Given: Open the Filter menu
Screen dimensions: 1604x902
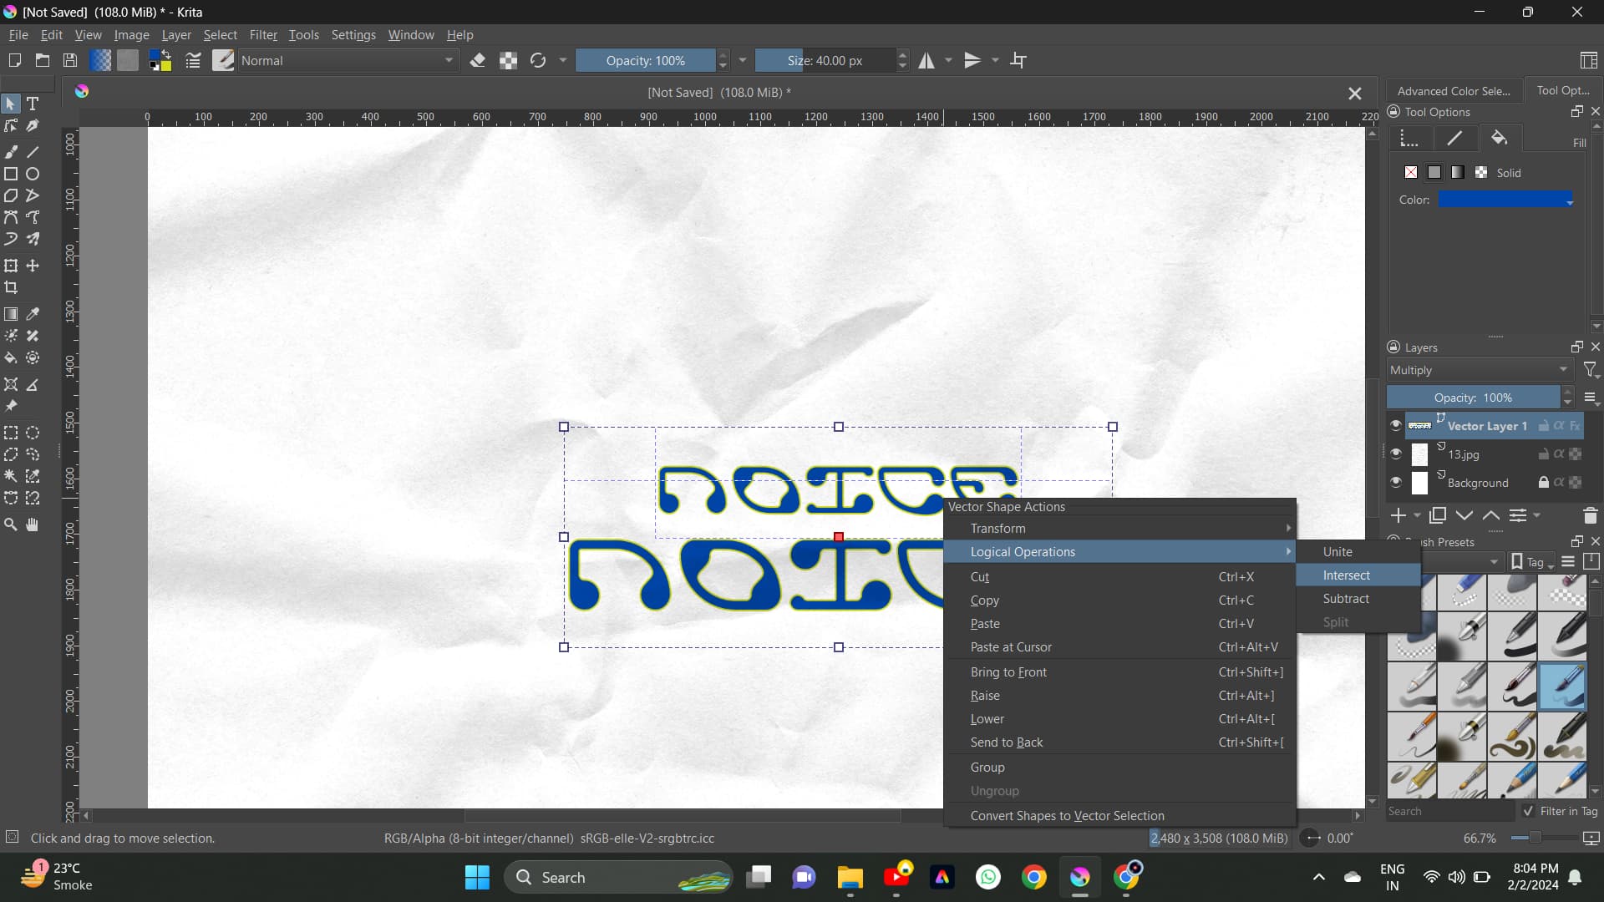Looking at the screenshot, I should [262, 35].
